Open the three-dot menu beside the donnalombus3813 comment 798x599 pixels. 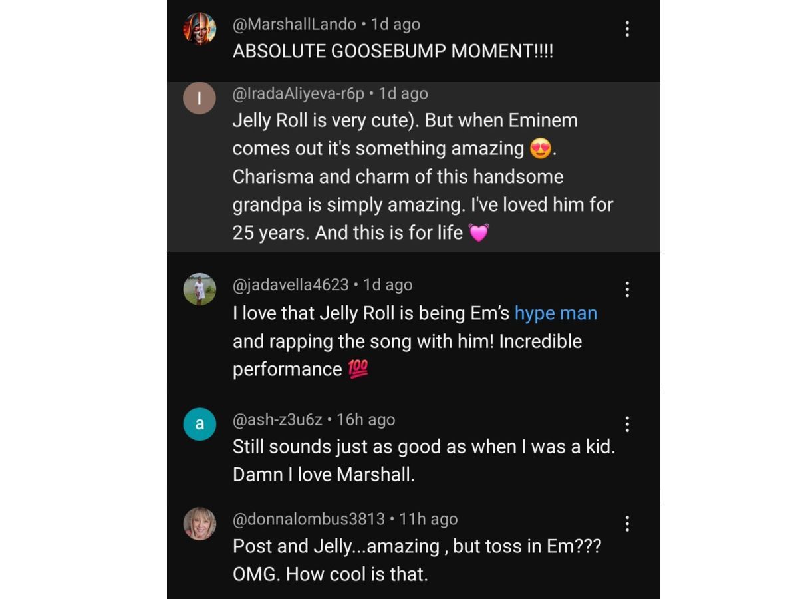tap(626, 524)
